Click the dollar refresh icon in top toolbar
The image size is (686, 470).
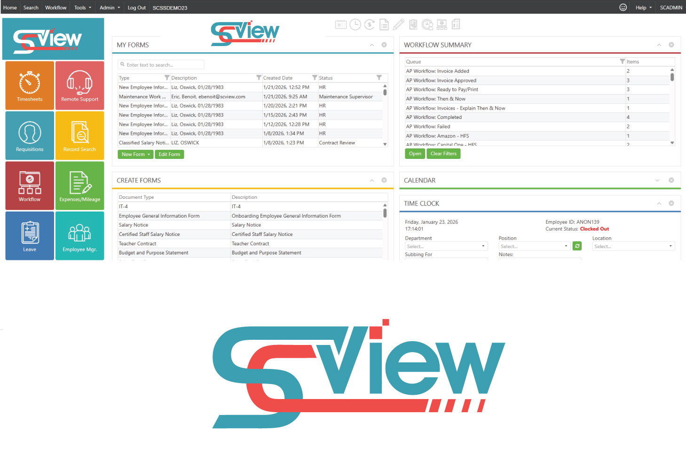click(370, 24)
